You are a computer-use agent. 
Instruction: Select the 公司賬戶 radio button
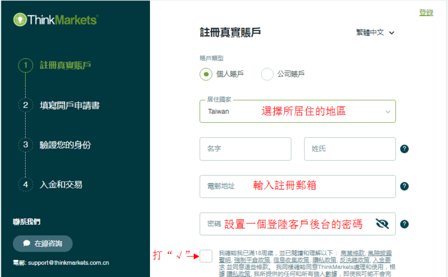pyautogui.click(x=267, y=74)
